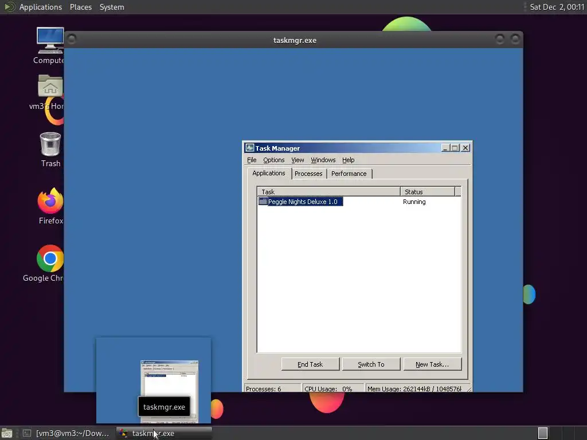
Task: Click the Task Manager title bar icon
Action: pyautogui.click(x=250, y=148)
